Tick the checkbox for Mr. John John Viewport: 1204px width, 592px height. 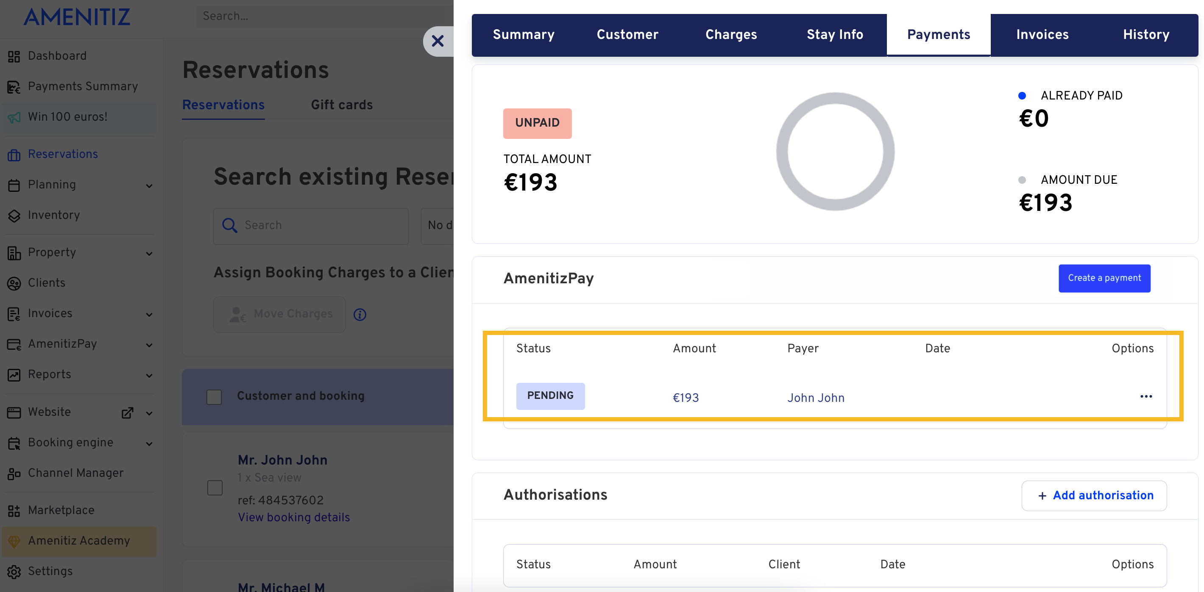215,487
